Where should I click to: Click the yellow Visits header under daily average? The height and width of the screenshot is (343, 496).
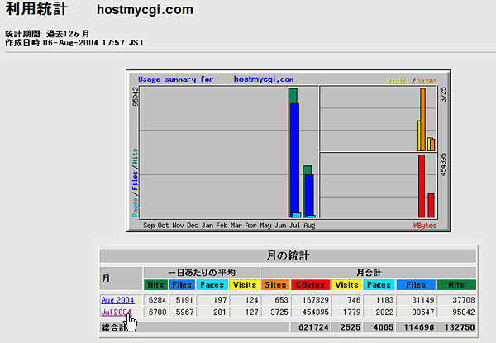(x=245, y=285)
